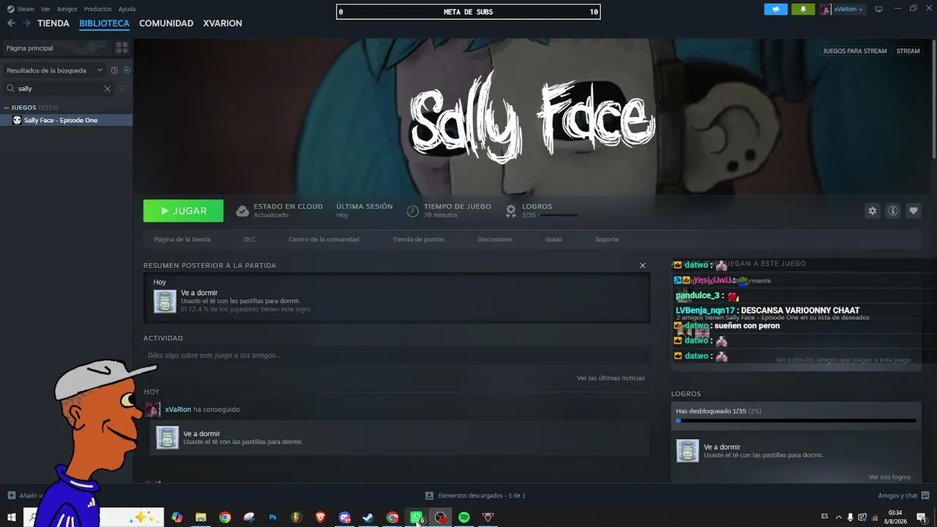Open Página de la tienda link

182,239
